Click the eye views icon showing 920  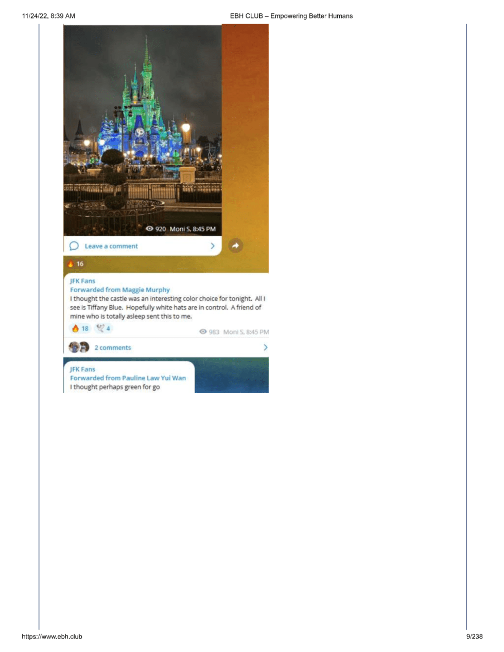pos(149,229)
